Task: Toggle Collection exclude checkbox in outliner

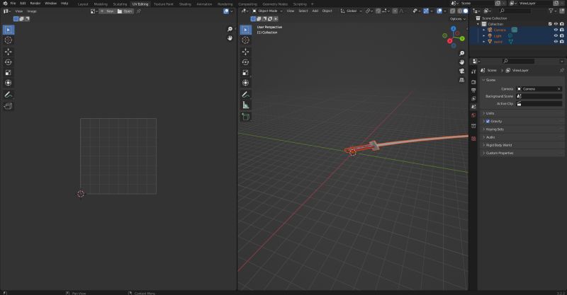Action: click(550, 24)
